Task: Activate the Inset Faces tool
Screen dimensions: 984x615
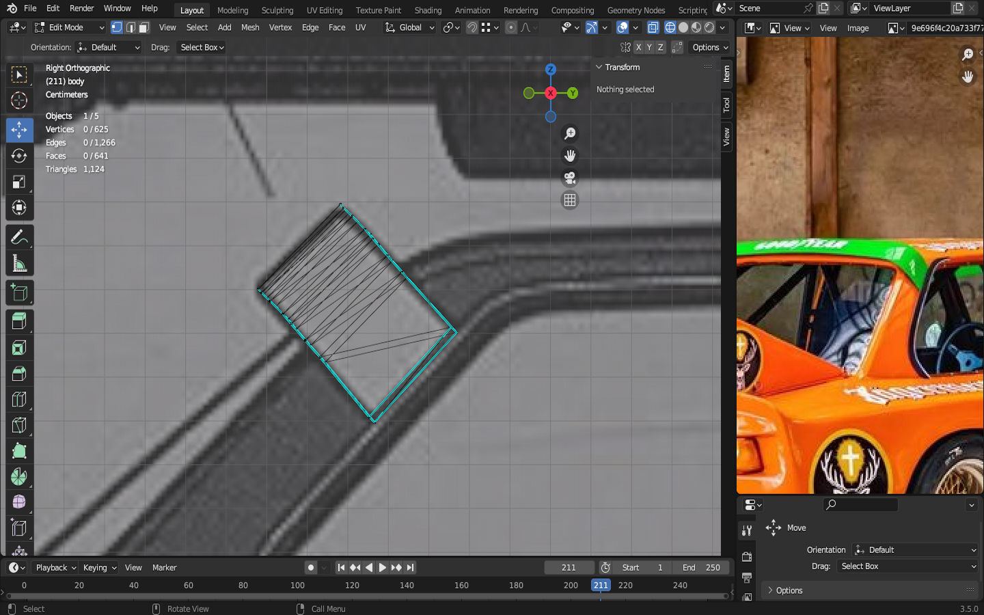Action: [x=19, y=348]
